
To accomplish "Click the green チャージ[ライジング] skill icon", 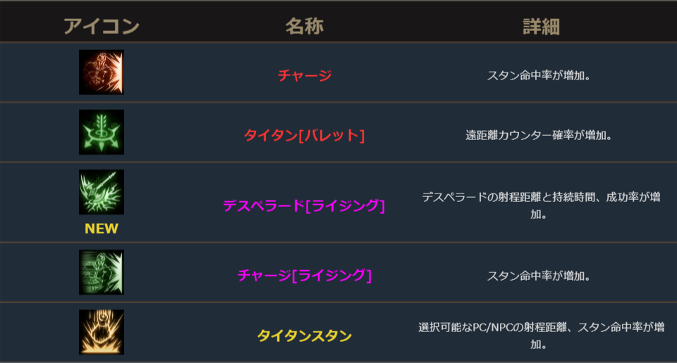I will 101,272.
